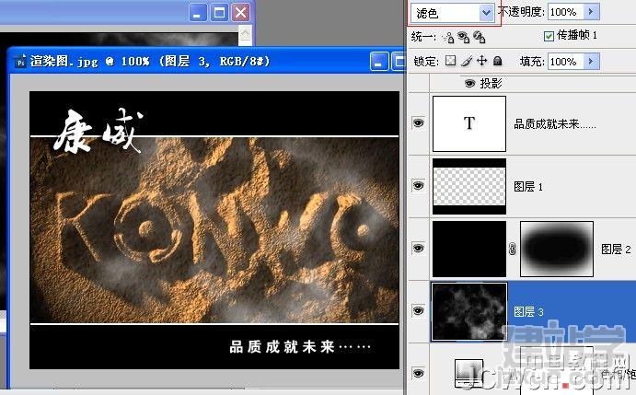Select the 图层 2 layer mask thumbnail
The image size is (636, 395).
point(557,249)
